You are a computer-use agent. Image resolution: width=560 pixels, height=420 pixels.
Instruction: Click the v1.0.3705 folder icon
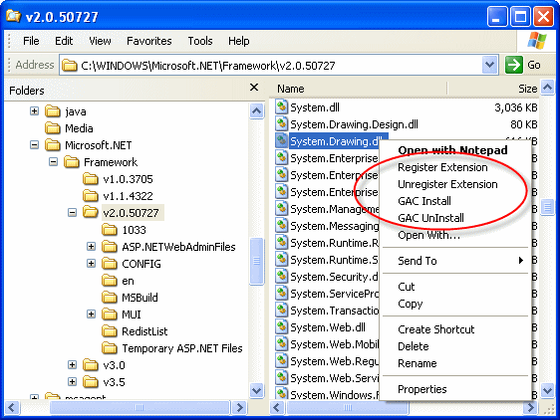coord(91,178)
